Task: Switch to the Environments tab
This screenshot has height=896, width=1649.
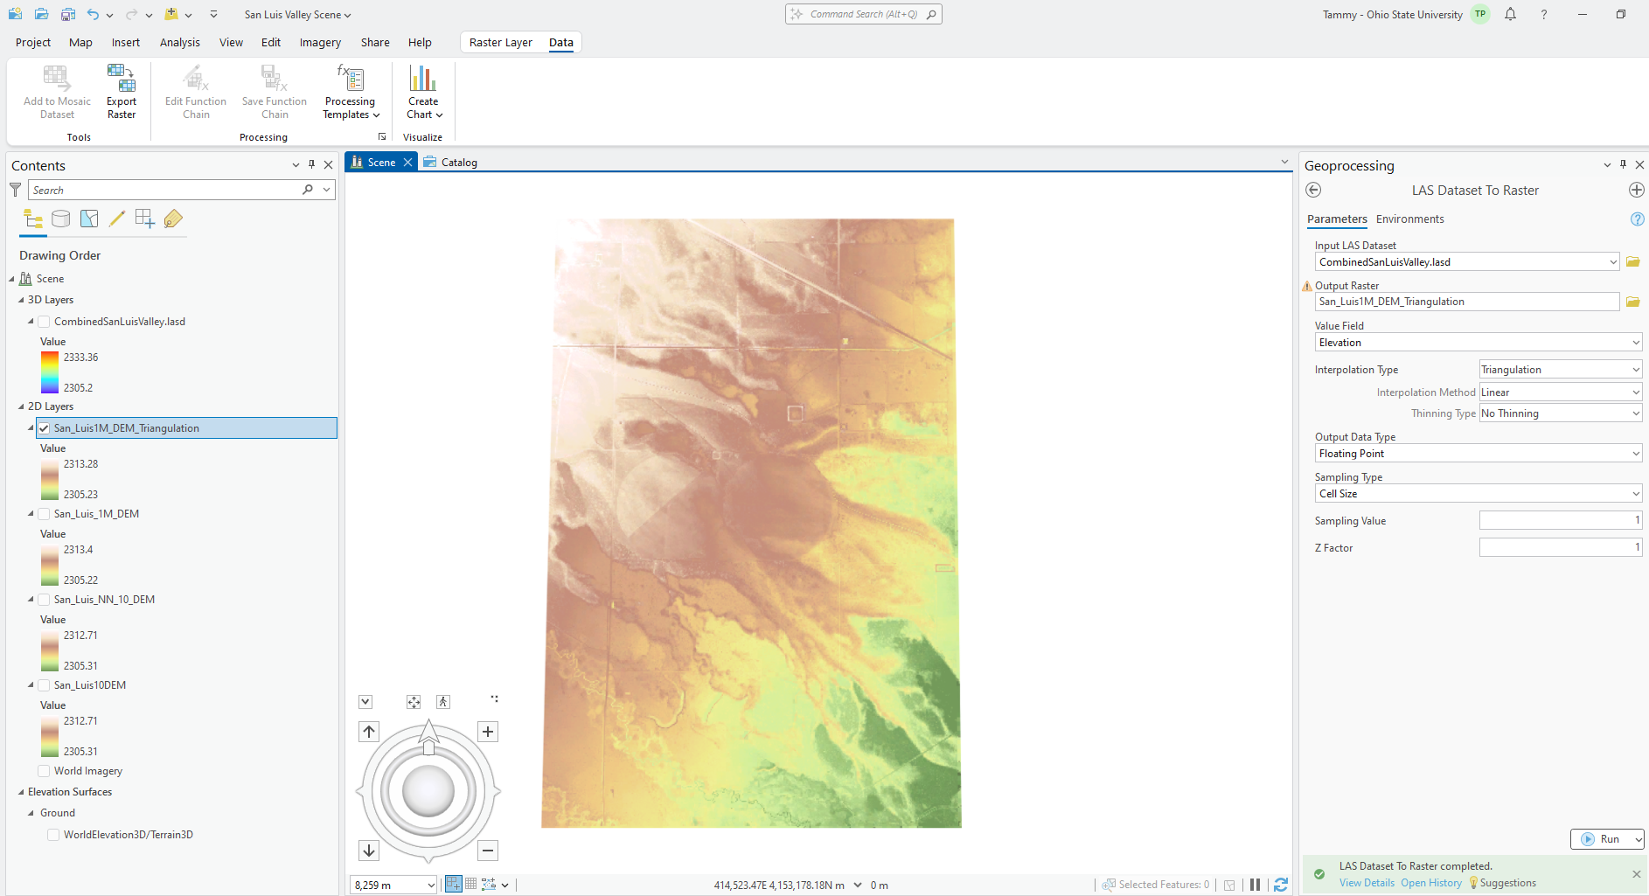Action: point(1409,219)
